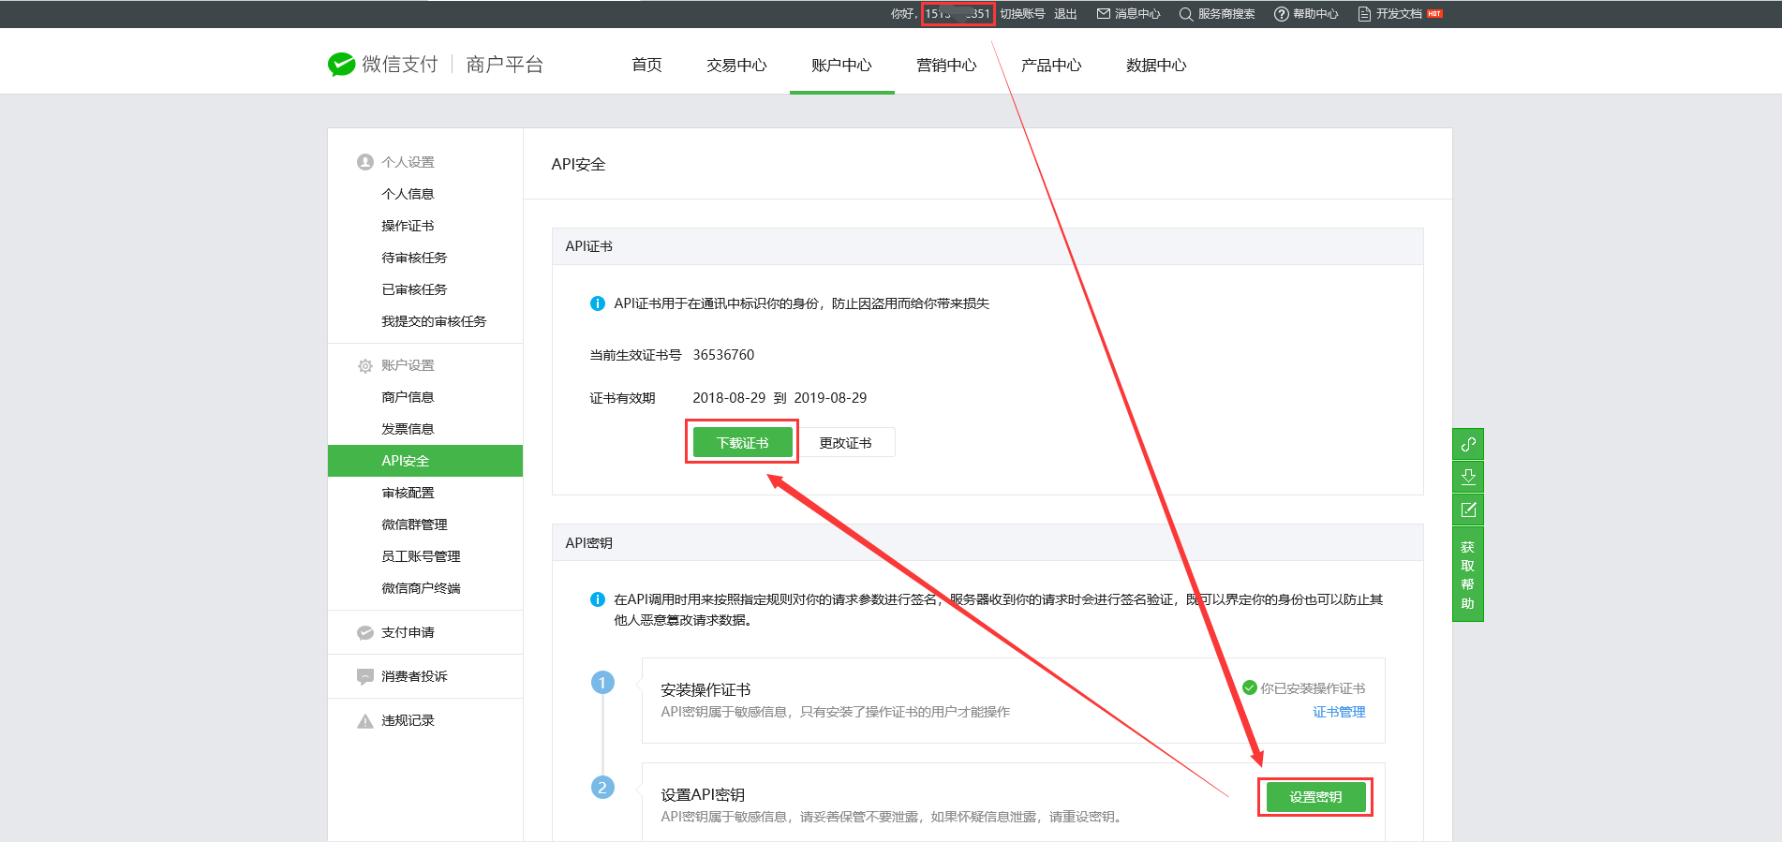Open 开发文档 in the top bar

click(x=1399, y=14)
